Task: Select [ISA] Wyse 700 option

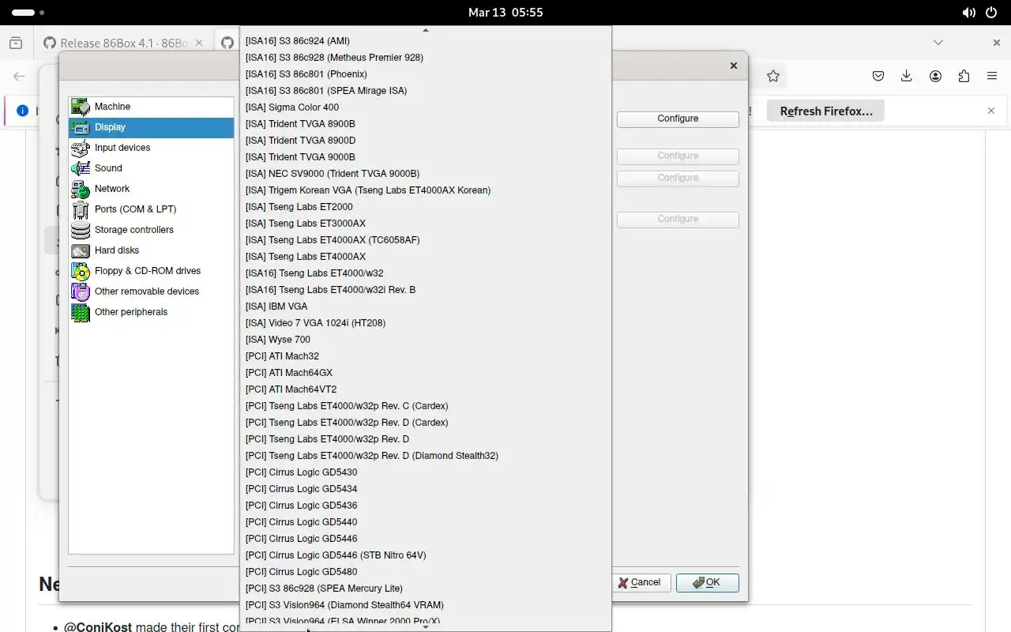Action: point(426,340)
